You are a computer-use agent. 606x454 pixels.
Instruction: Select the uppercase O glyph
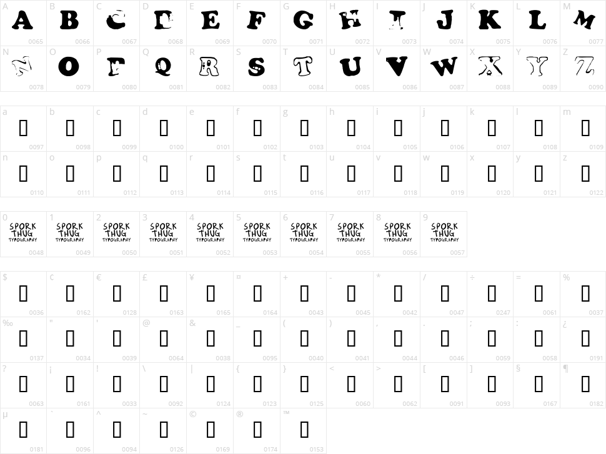tap(69, 66)
